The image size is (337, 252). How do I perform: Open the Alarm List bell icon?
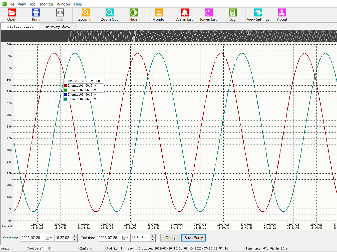point(184,13)
